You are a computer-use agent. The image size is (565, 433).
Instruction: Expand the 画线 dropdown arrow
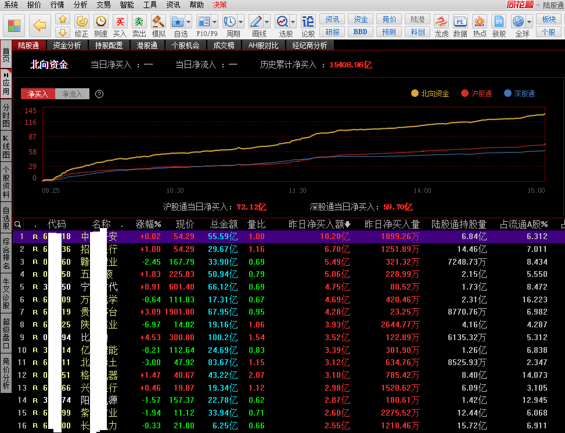pyautogui.click(x=267, y=22)
